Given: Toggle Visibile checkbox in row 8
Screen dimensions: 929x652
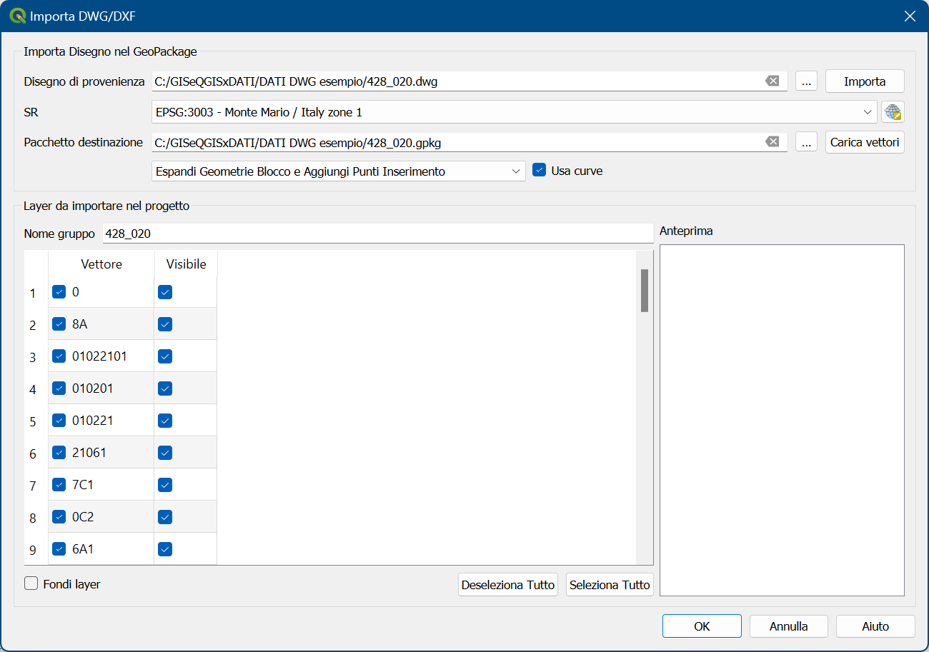Looking at the screenshot, I should 165,517.
